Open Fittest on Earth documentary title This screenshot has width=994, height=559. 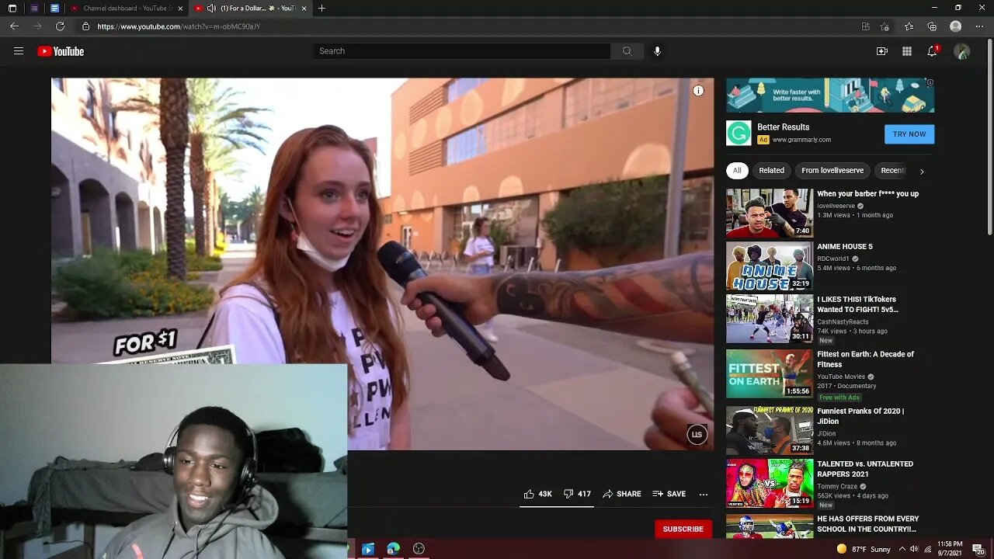(865, 359)
